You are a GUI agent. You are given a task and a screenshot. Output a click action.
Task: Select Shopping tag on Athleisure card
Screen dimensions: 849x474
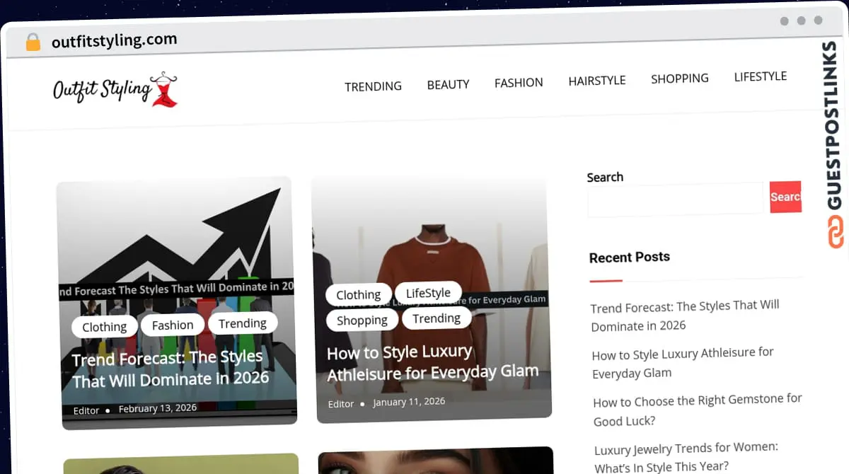362,320
